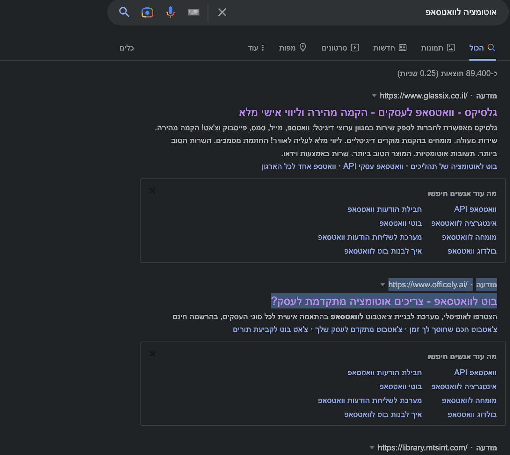Click אינטגרציה לוואטסאפ in first box
The image size is (510, 455).
point(464,223)
